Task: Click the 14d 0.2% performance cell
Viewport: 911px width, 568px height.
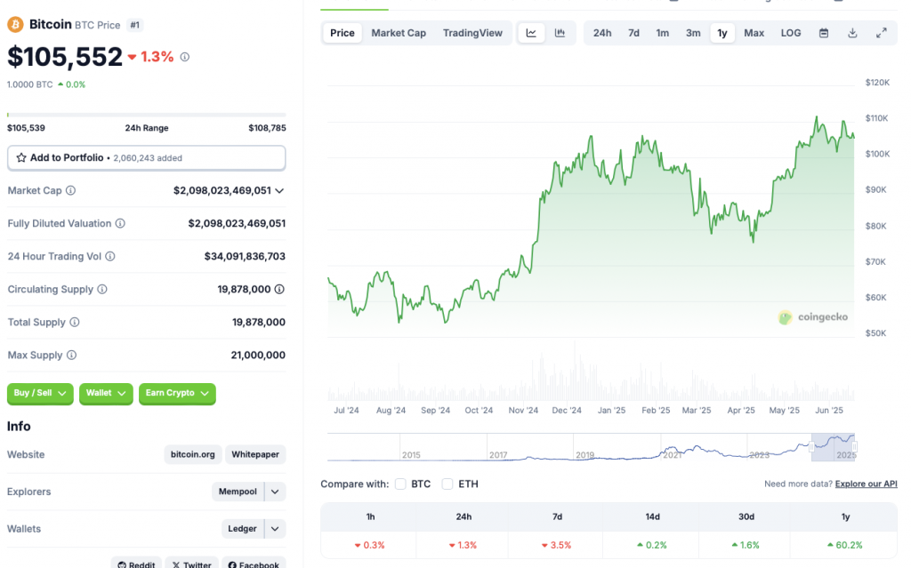Action: (x=652, y=546)
